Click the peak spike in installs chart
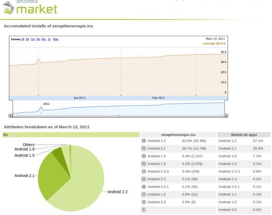This screenshot has width=272, height=215. [39, 59]
